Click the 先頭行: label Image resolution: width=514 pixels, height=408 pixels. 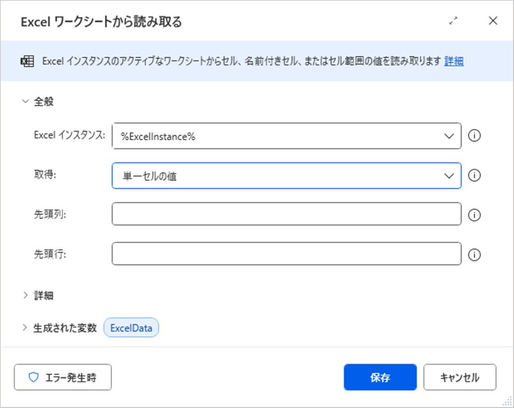coord(50,254)
